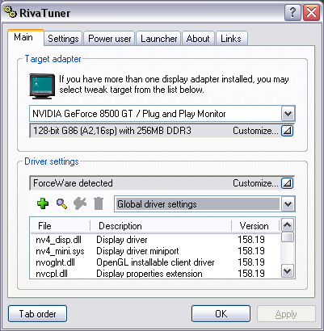Click the Description column header
Viewport: 324px width, 331px height.
[x=161, y=226]
